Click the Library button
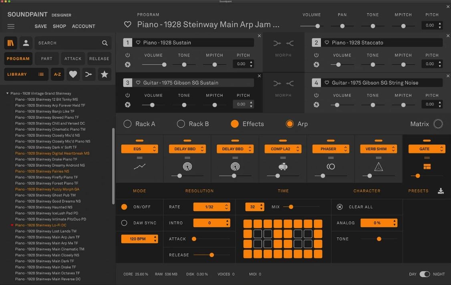This screenshot has width=451, height=285. coord(26,74)
